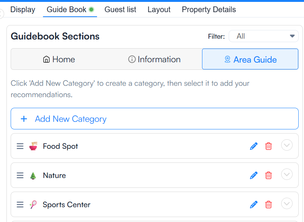Remove the Nature category via trash icon
This screenshot has width=304, height=222.
coord(269,175)
